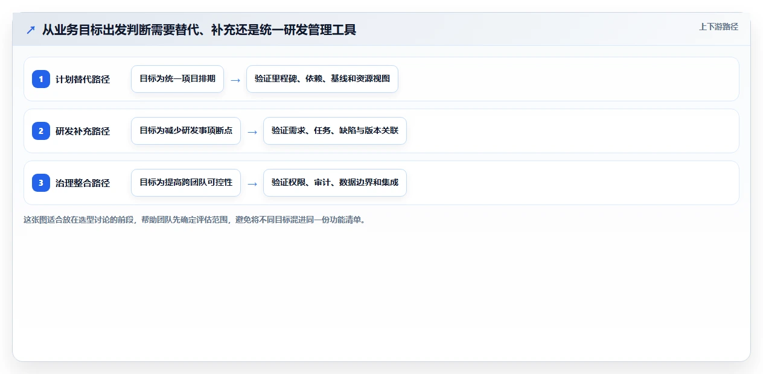
Task: Click the 验证权限、审计、数据边界和集成 box
Action: pyautogui.click(x=335, y=183)
